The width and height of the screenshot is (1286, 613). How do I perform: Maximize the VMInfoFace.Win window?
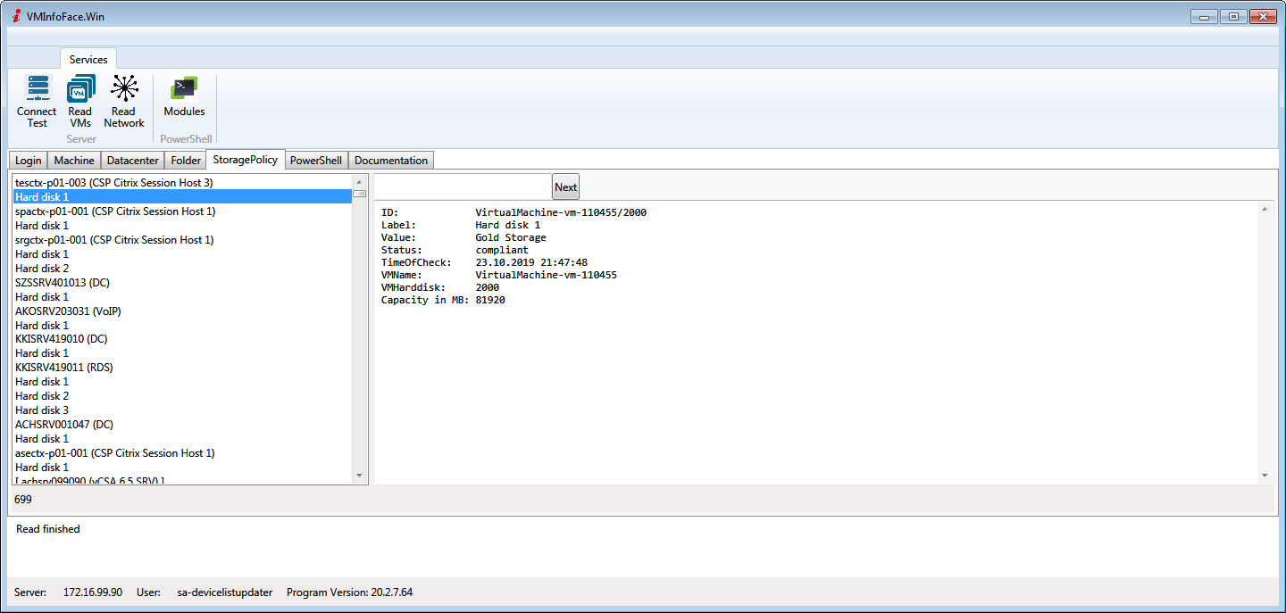click(1233, 16)
